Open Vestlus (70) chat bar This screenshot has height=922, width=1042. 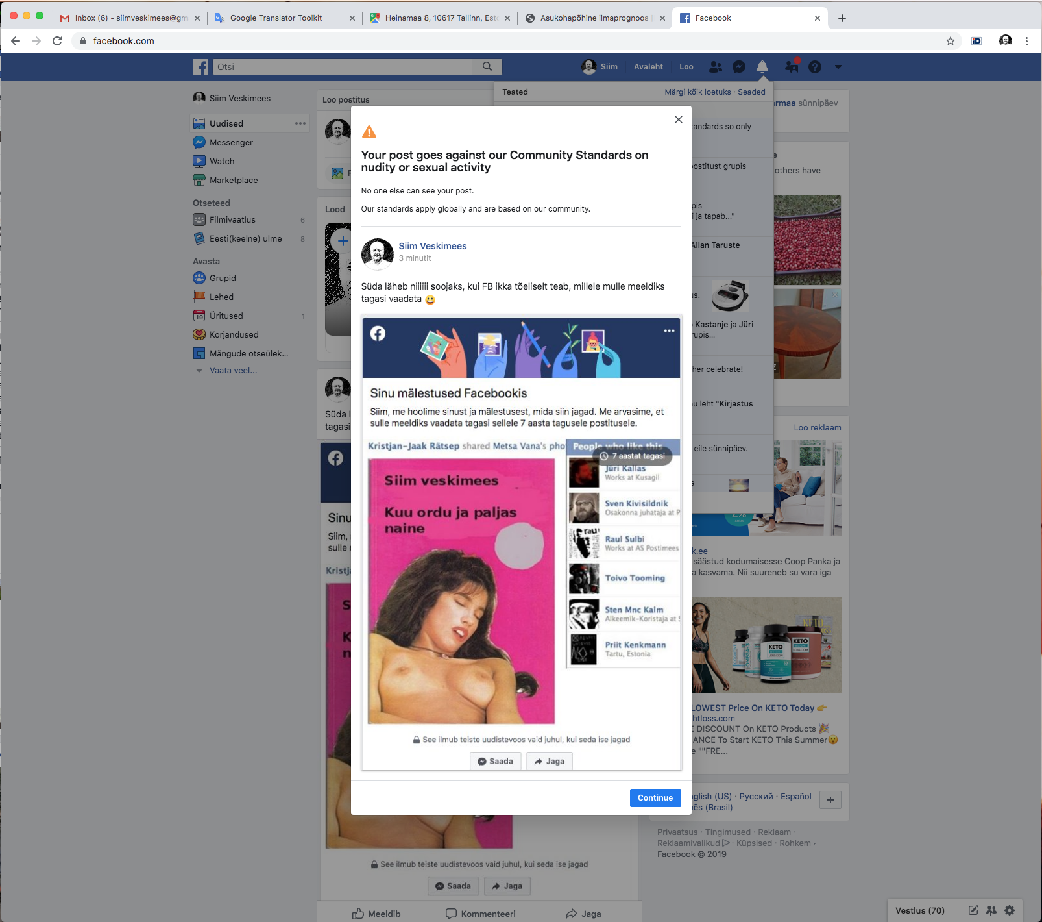920,910
